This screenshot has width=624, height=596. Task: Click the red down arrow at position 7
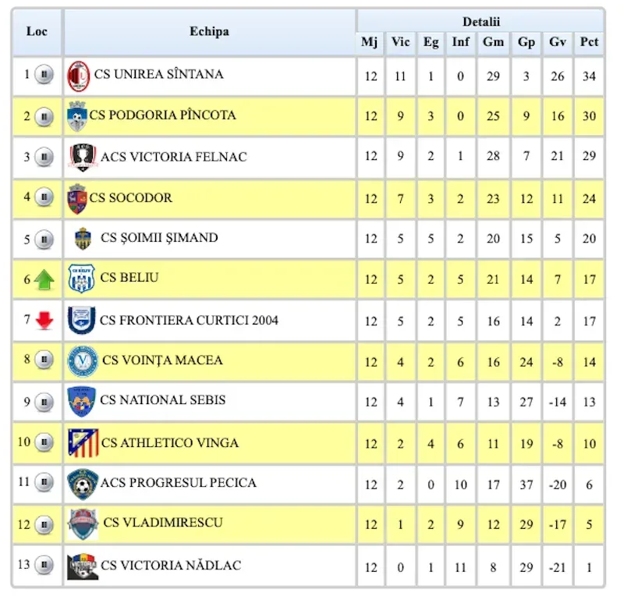pyautogui.click(x=44, y=321)
